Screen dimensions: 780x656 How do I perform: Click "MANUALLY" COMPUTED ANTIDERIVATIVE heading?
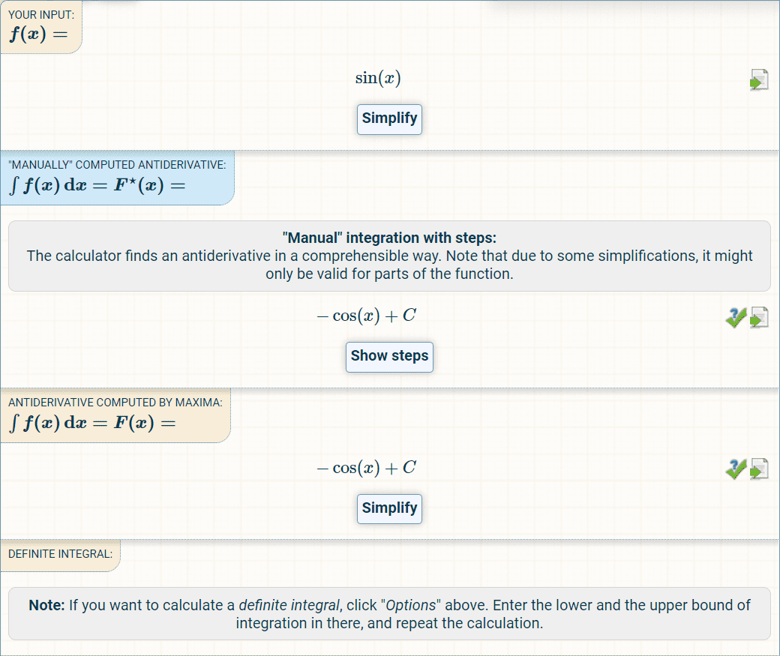(117, 165)
